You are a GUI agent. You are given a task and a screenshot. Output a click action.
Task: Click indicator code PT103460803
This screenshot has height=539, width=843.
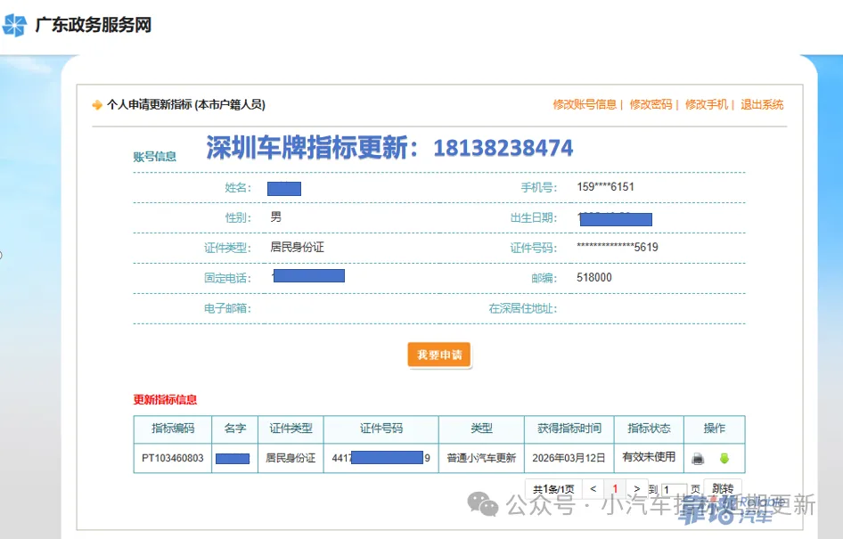pyautogui.click(x=173, y=458)
